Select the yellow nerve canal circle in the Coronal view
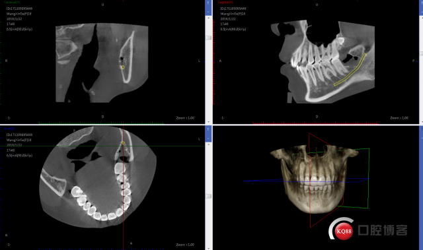 tap(123, 67)
